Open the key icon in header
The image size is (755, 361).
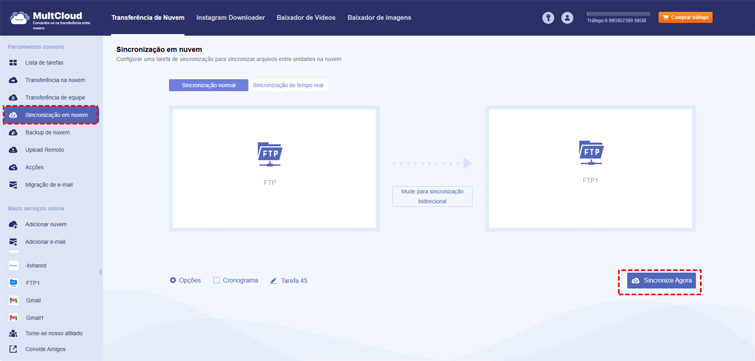pos(548,18)
